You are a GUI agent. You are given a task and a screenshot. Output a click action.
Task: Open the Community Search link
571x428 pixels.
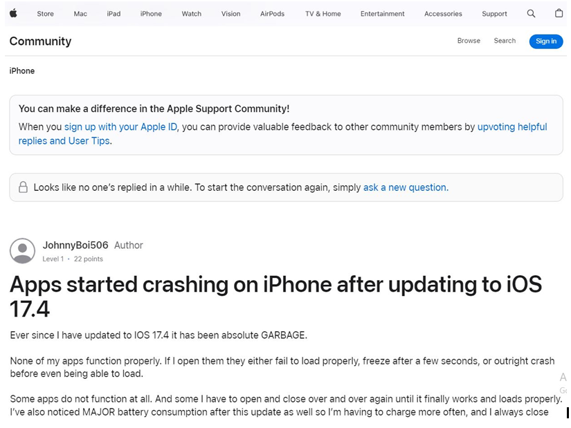pyautogui.click(x=505, y=41)
